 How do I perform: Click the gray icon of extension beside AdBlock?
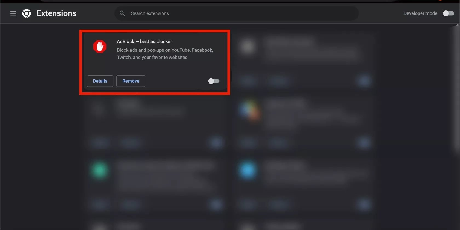click(248, 47)
